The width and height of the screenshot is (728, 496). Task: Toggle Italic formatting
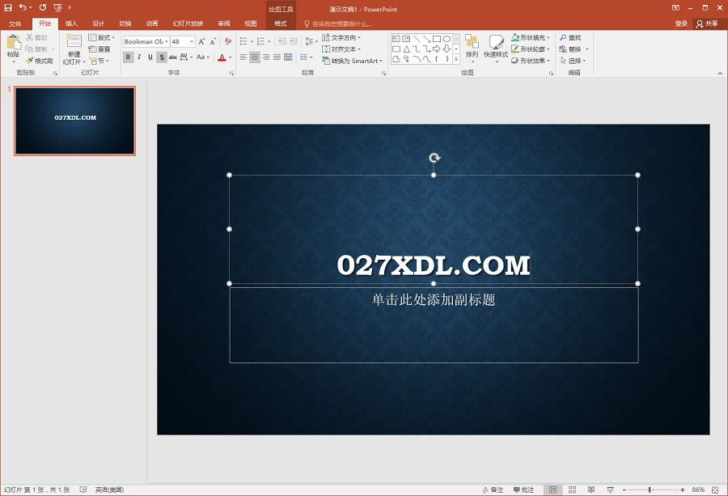pos(139,57)
